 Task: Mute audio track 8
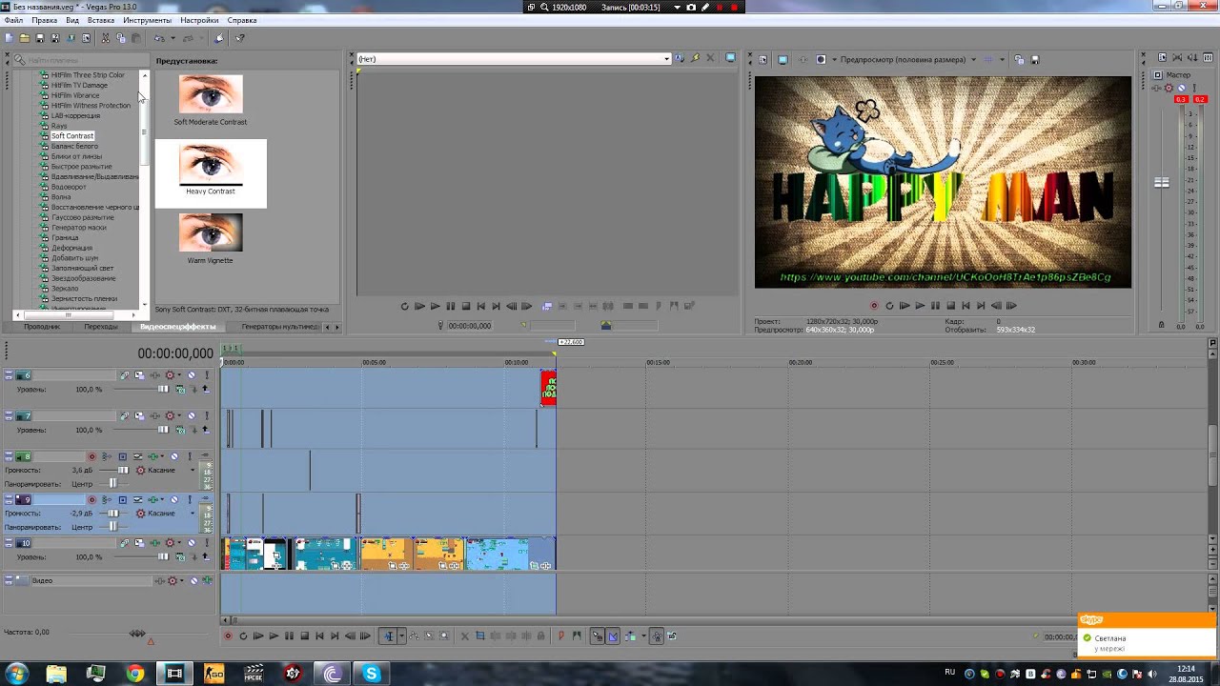pos(174,456)
